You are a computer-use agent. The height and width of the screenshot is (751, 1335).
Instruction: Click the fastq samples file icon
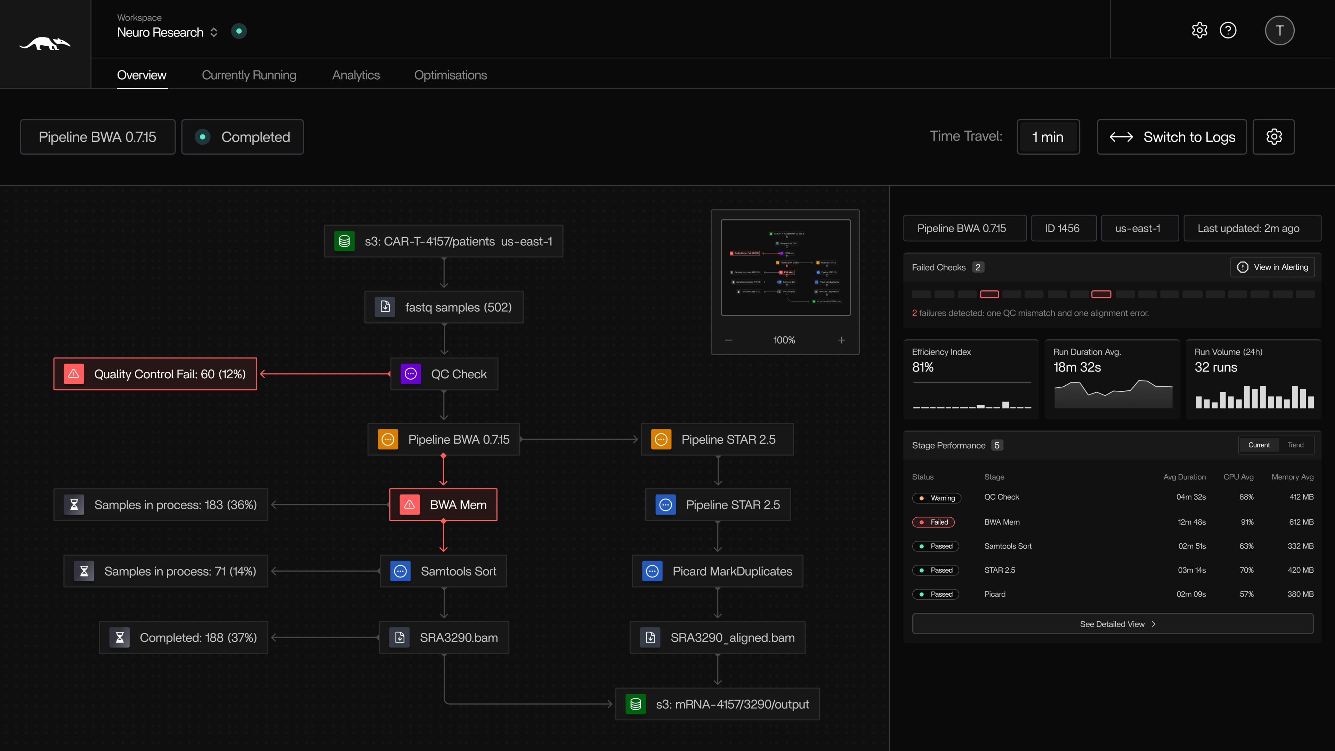(385, 306)
